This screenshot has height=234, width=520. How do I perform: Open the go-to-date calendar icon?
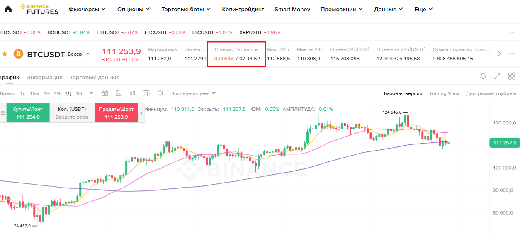point(105,93)
